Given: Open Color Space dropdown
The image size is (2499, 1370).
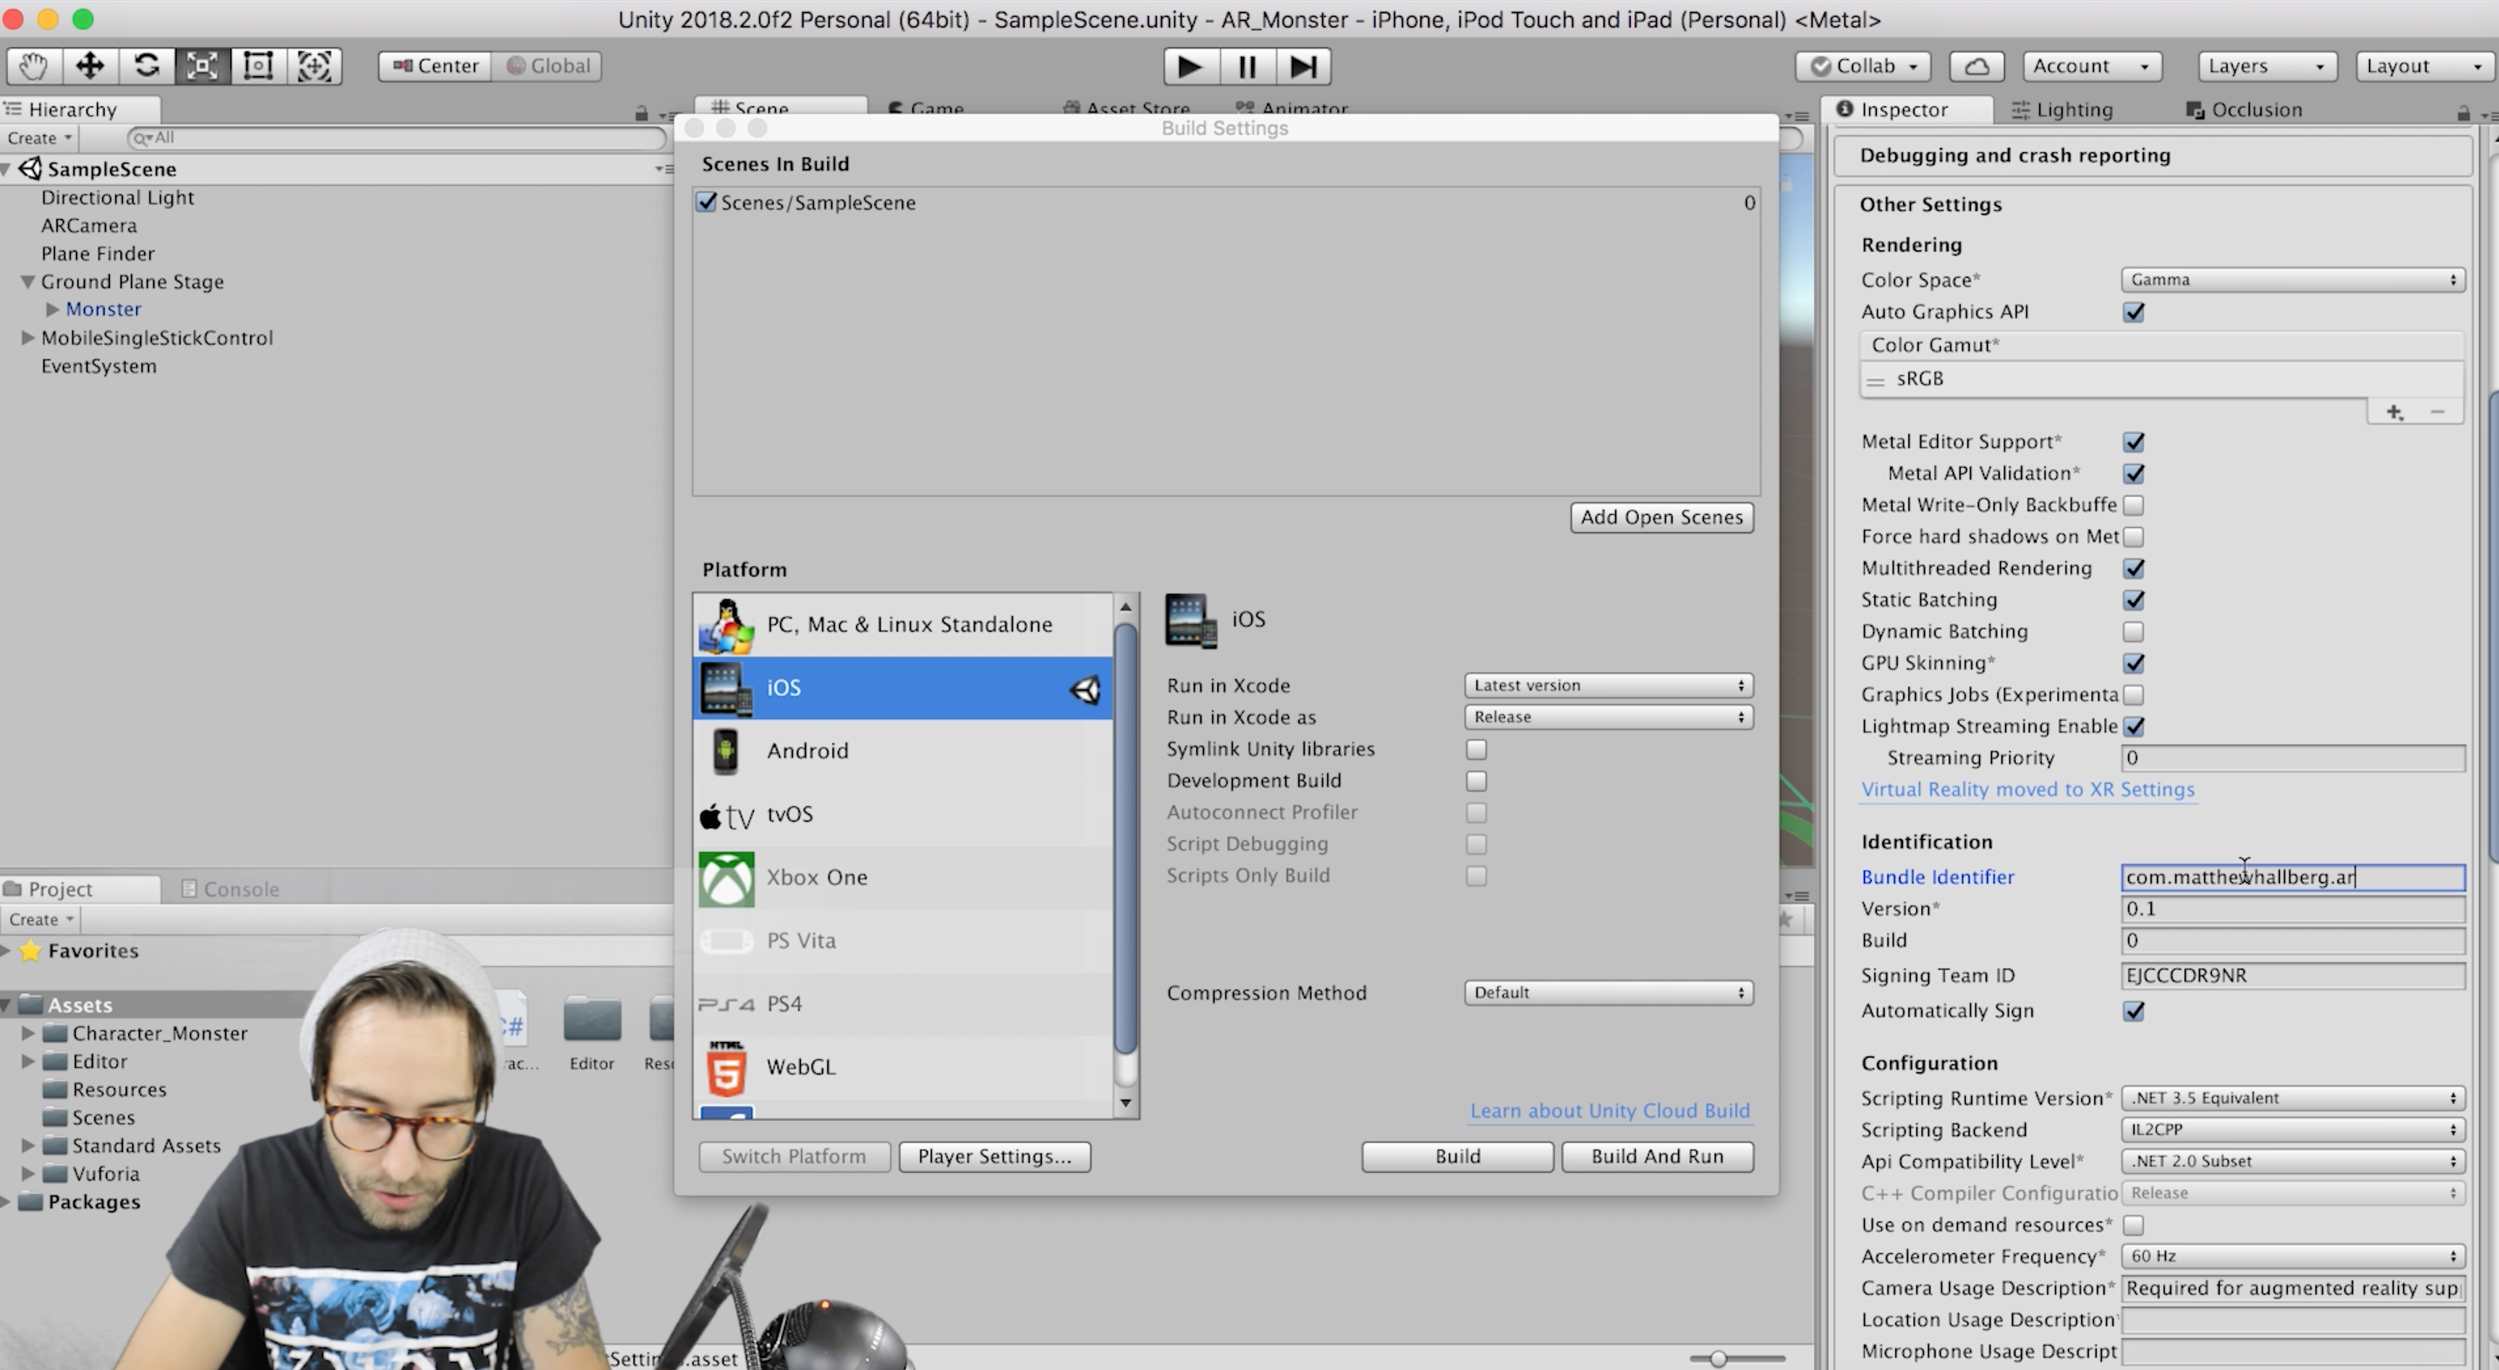Looking at the screenshot, I should point(2293,279).
